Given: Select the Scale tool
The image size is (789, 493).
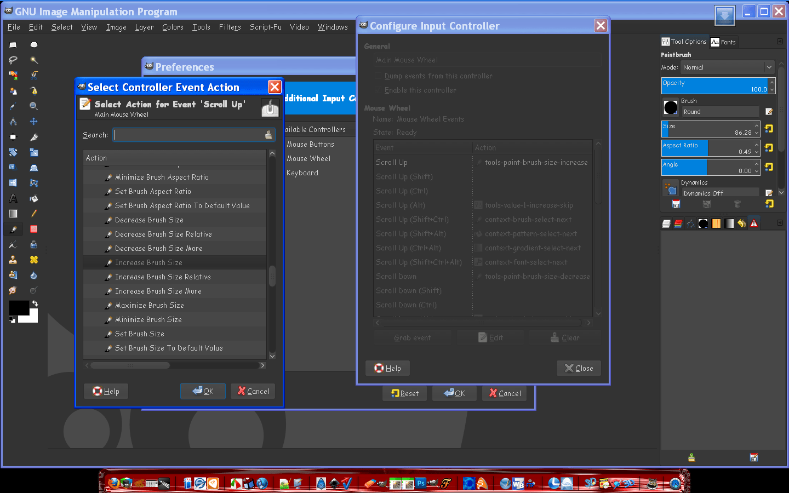Looking at the screenshot, I should point(34,152).
